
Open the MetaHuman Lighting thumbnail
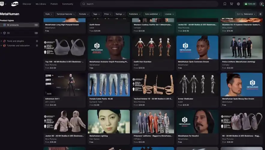click(109, 121)
